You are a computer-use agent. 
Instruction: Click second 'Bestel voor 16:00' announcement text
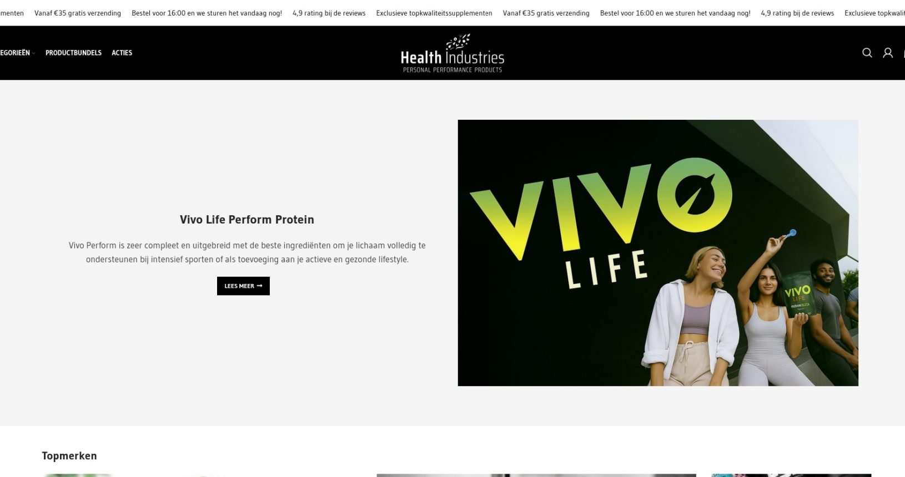point(675,13)
